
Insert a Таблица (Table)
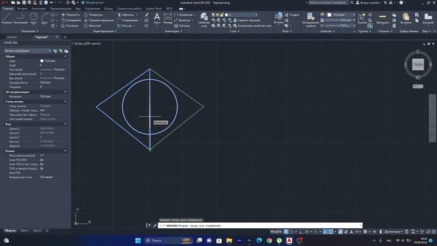(182, 26)
